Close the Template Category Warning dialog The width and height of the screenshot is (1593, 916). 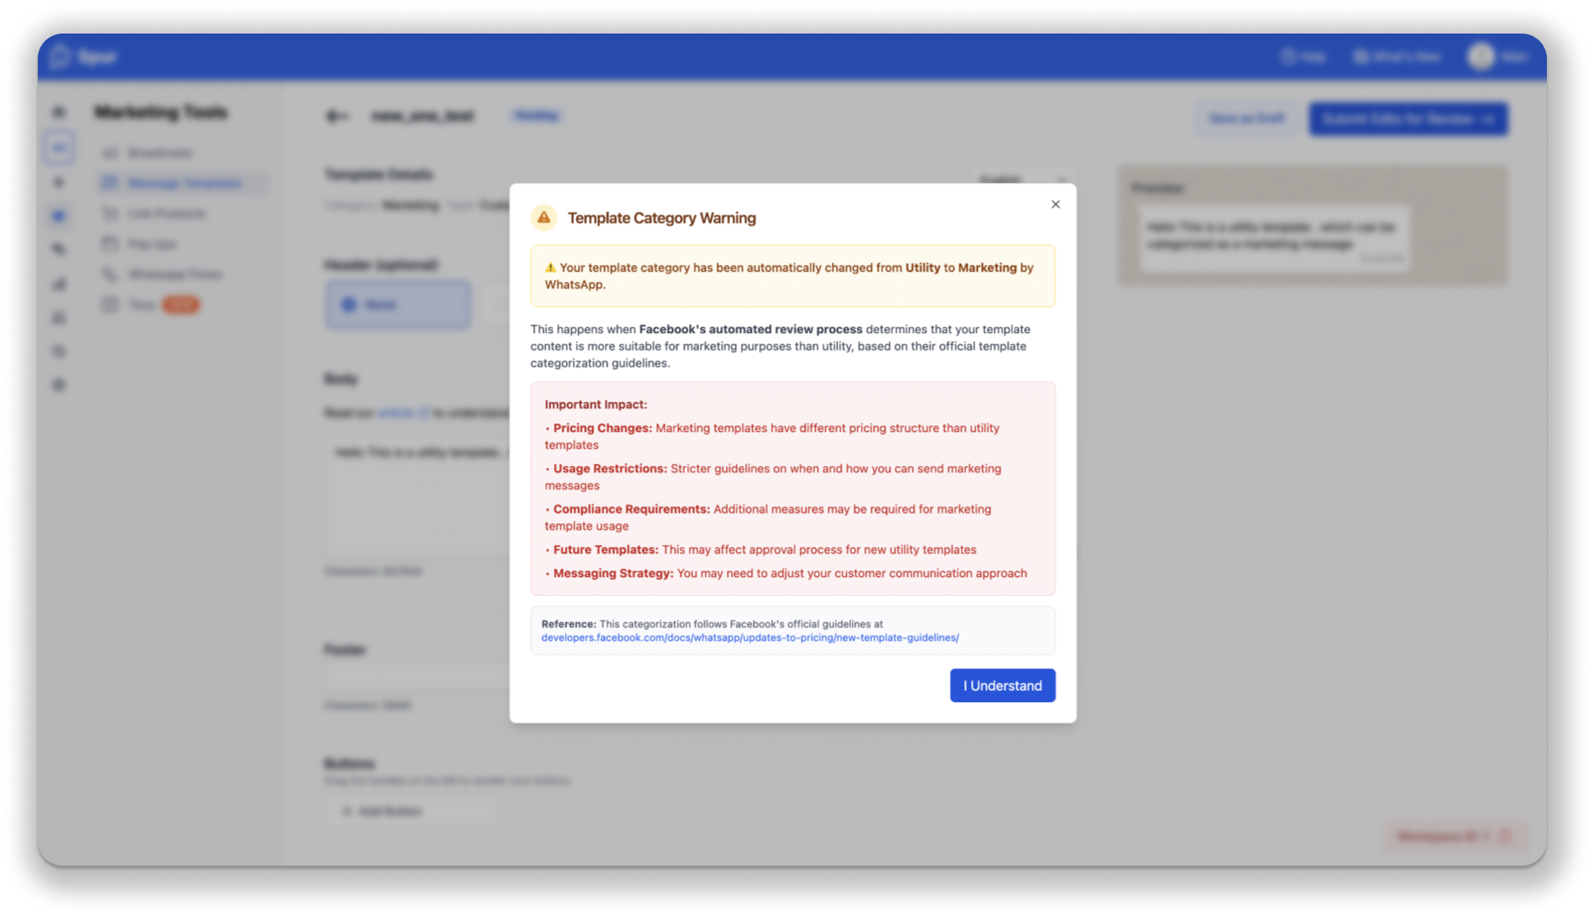tap(1055, 205)
